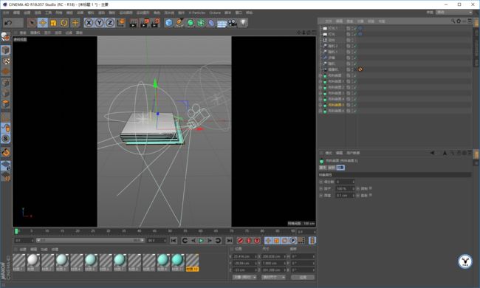Click the Cube primitive object icon

tap(168, 23)
